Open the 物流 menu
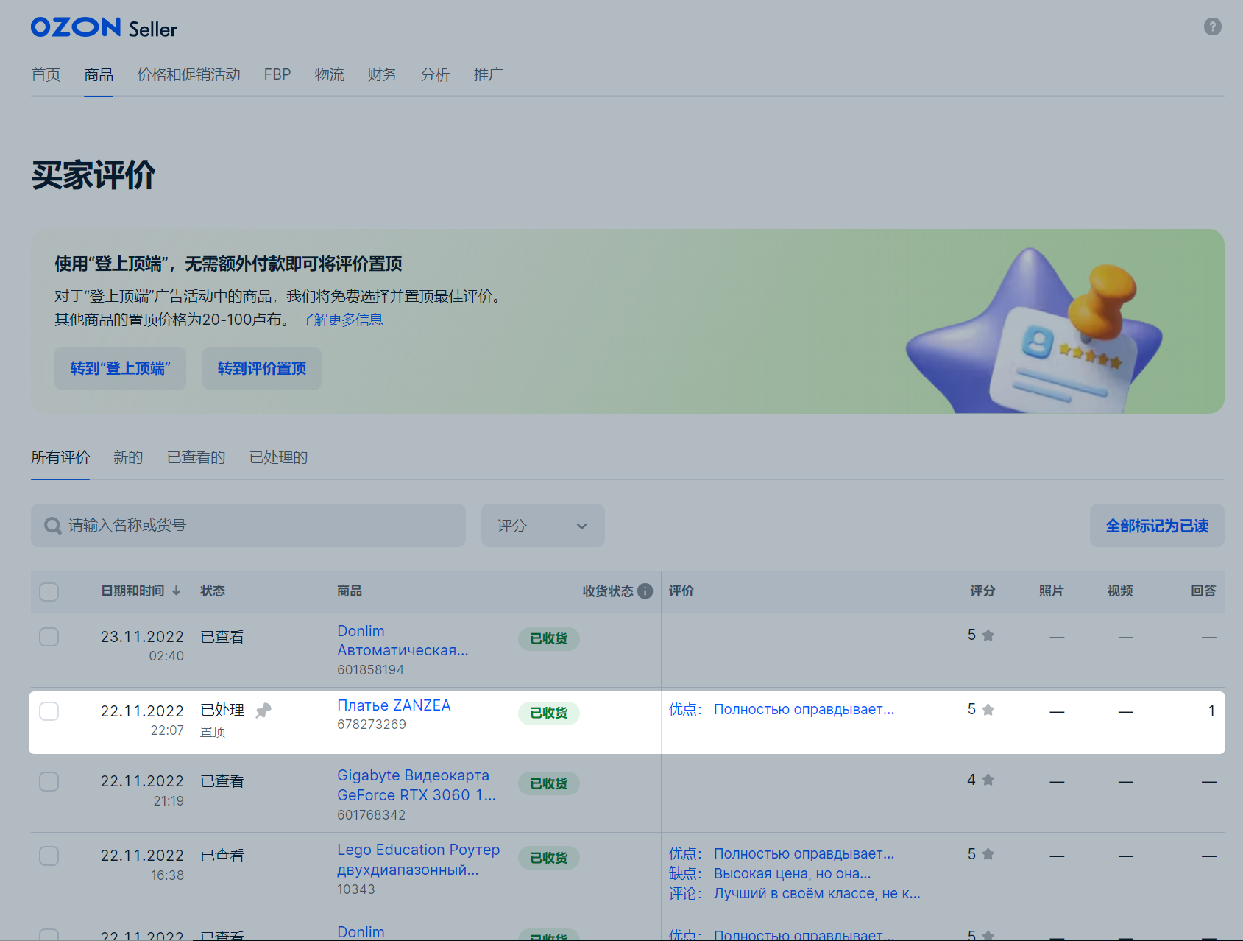1243x941 pixels. 330,74
